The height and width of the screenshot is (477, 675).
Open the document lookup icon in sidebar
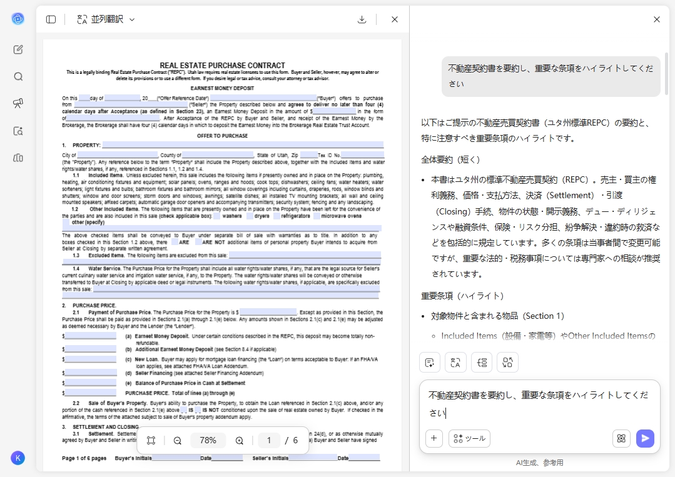pos(18,131)
